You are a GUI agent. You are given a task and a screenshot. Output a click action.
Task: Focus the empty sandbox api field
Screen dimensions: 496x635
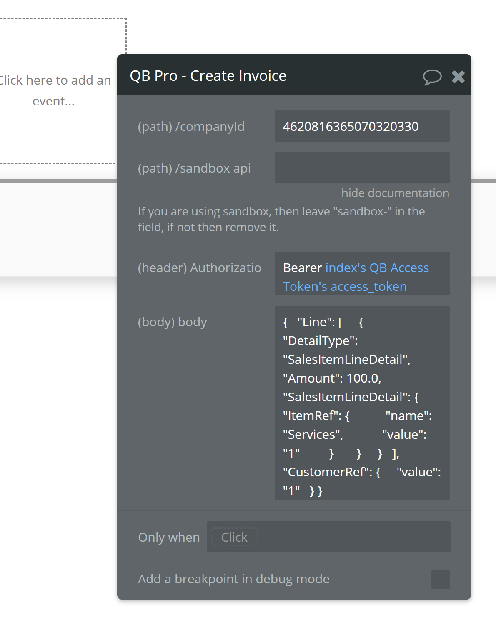coord(362,168)
